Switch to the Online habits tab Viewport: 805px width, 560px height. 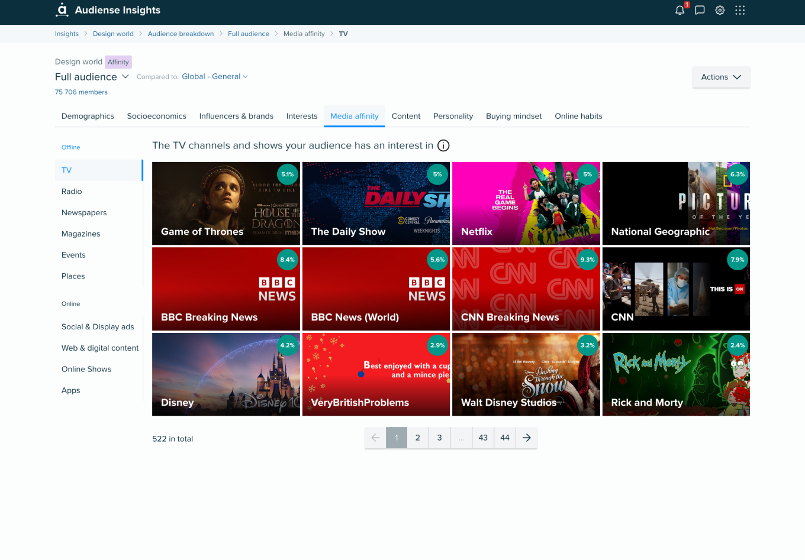[578, 116]
